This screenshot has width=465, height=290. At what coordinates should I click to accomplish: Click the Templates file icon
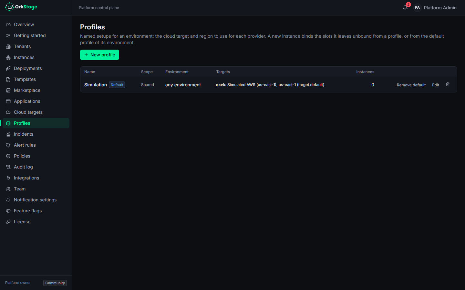pos(8,79)
